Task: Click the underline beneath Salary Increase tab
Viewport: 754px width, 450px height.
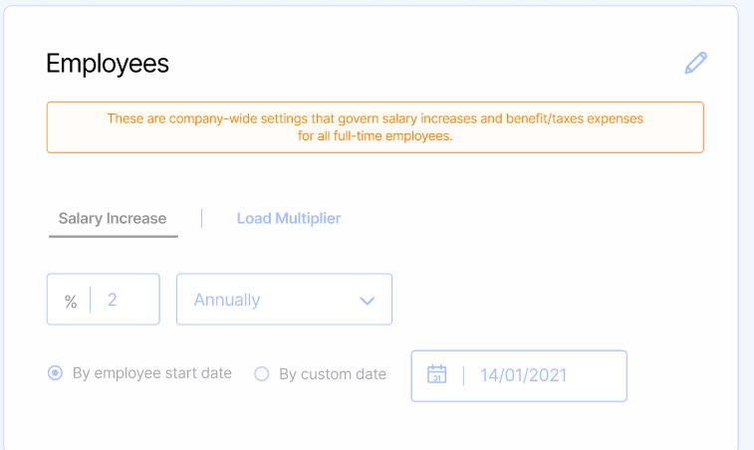Action: 114,236
